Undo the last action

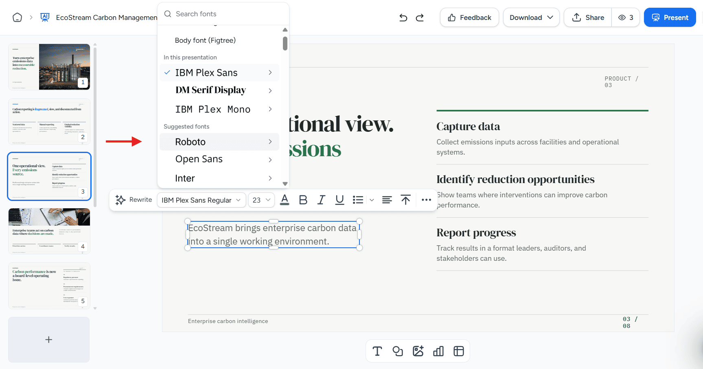(403, 17)
